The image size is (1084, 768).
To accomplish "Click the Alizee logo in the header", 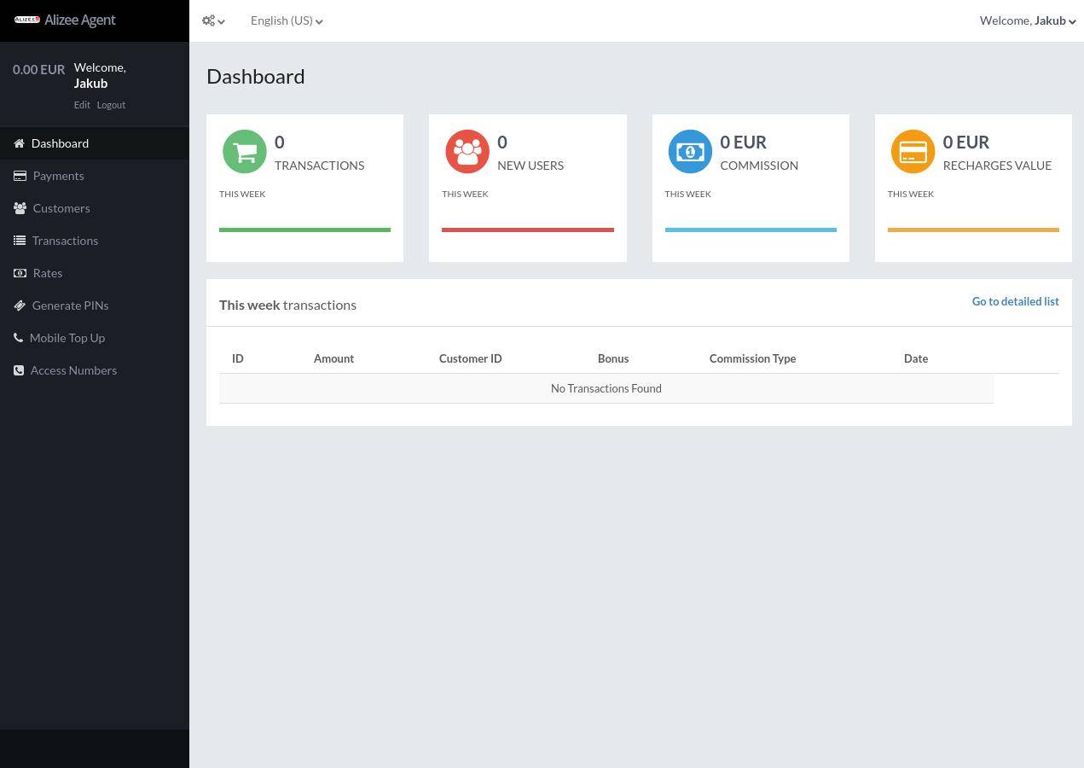I will tap(27, 20).
